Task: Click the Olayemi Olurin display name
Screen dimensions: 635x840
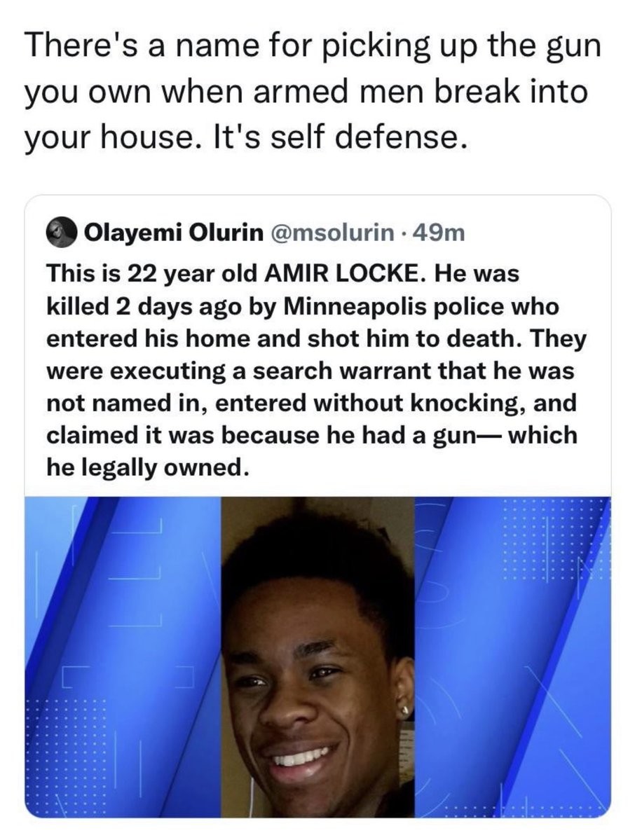Action: click(175, 233)
